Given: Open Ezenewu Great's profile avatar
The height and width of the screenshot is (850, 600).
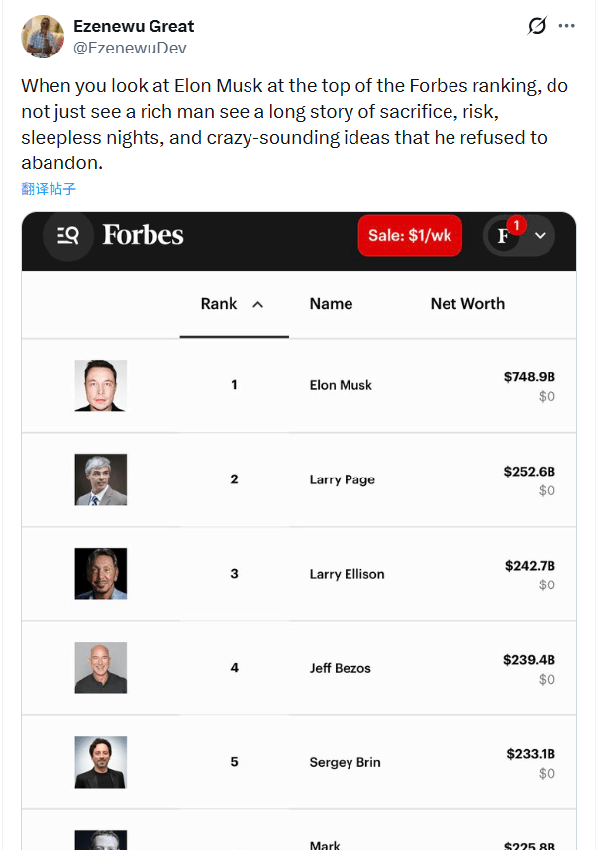Looking at the screenshot, I should coord(42,36).
